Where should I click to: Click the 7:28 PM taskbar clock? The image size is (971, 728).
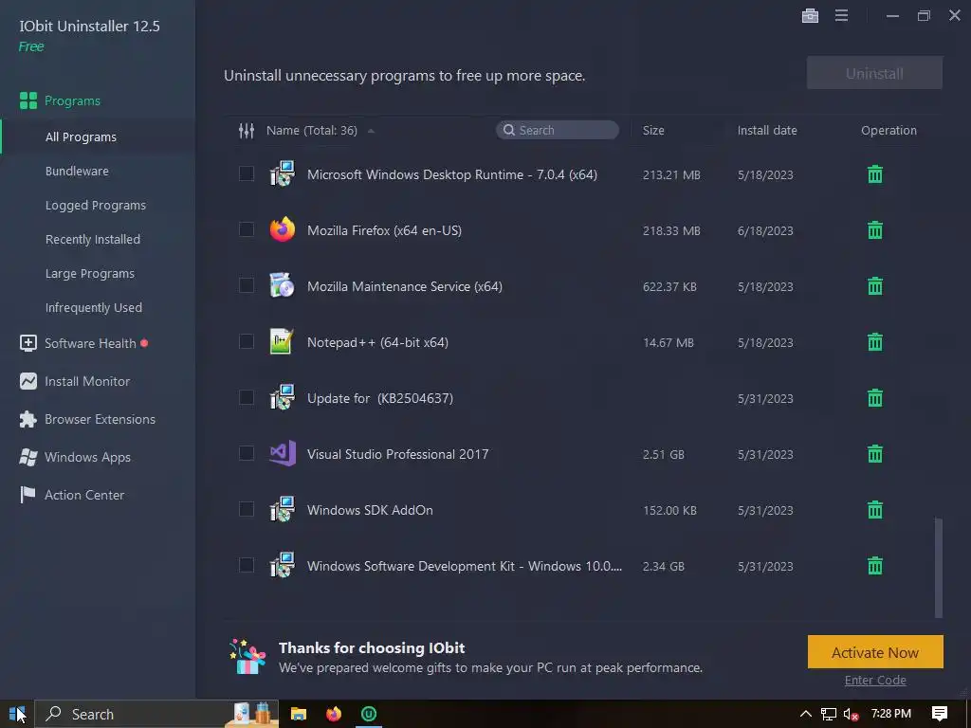(891, 714)
